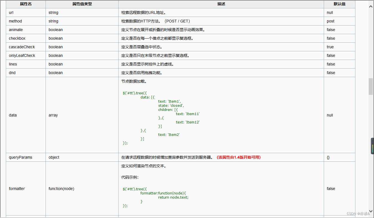Screen dimensions: 374x218
Task: Select the onlyLeafCheck property name cell
Action: coord(26,55)
